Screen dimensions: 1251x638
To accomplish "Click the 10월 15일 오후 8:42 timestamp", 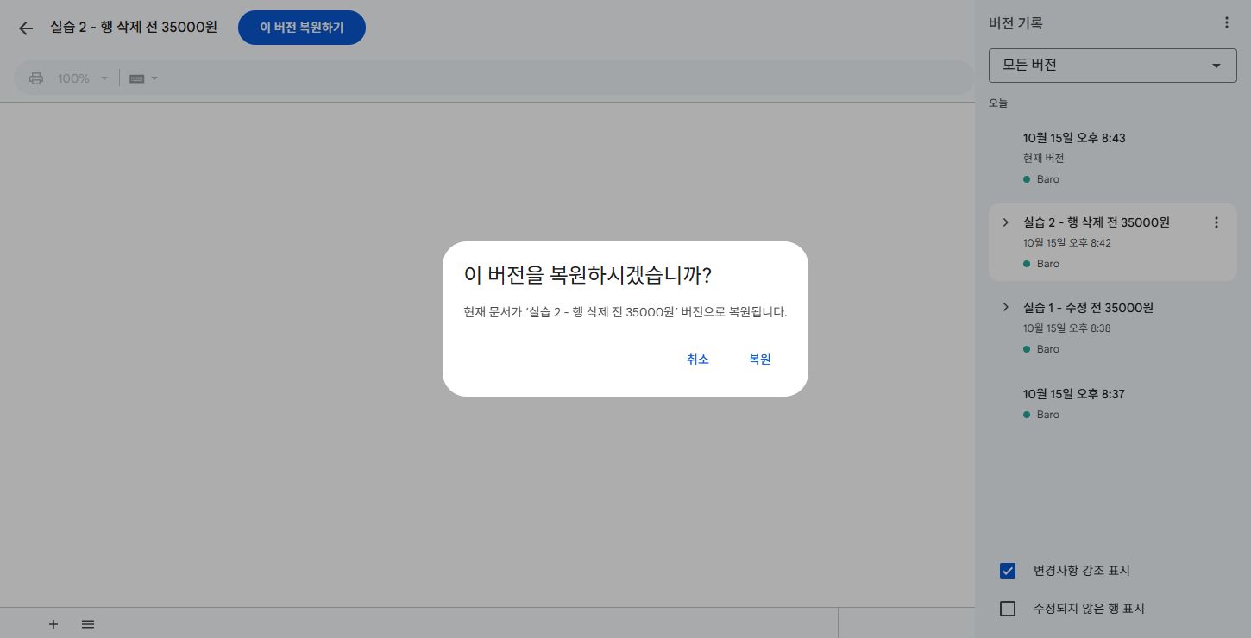I will 1067,243.
